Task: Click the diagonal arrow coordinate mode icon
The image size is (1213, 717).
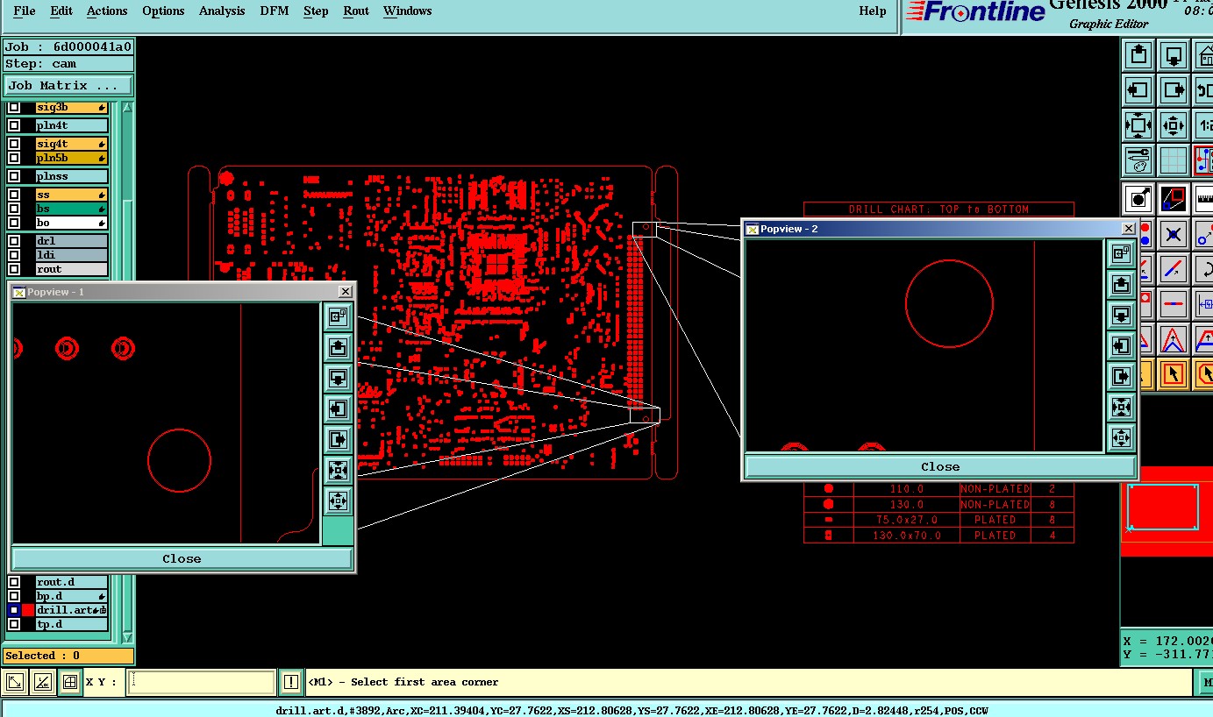Action: (14, 682)
